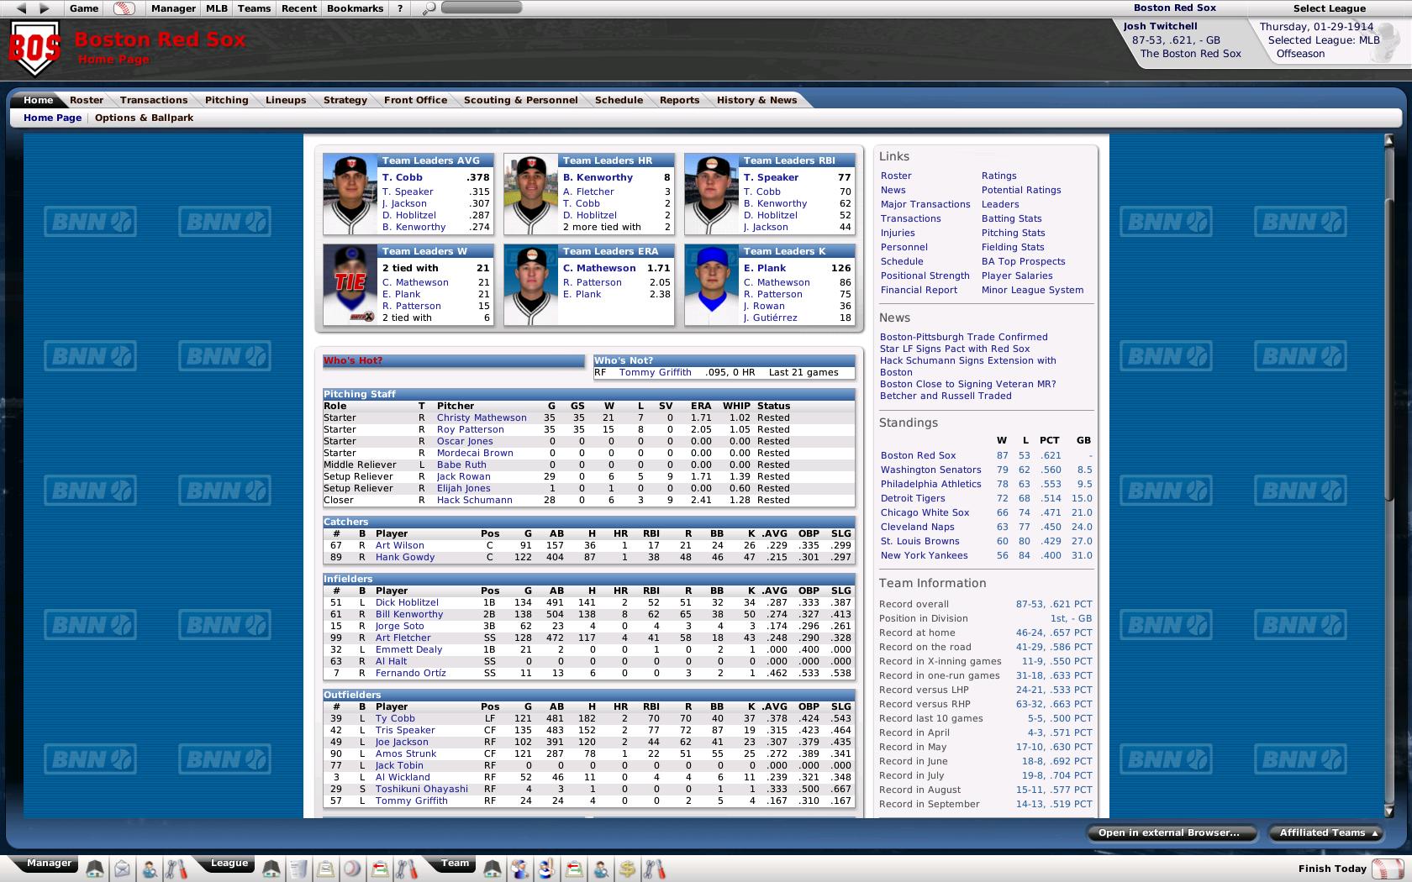Open the Game menu

84,8
